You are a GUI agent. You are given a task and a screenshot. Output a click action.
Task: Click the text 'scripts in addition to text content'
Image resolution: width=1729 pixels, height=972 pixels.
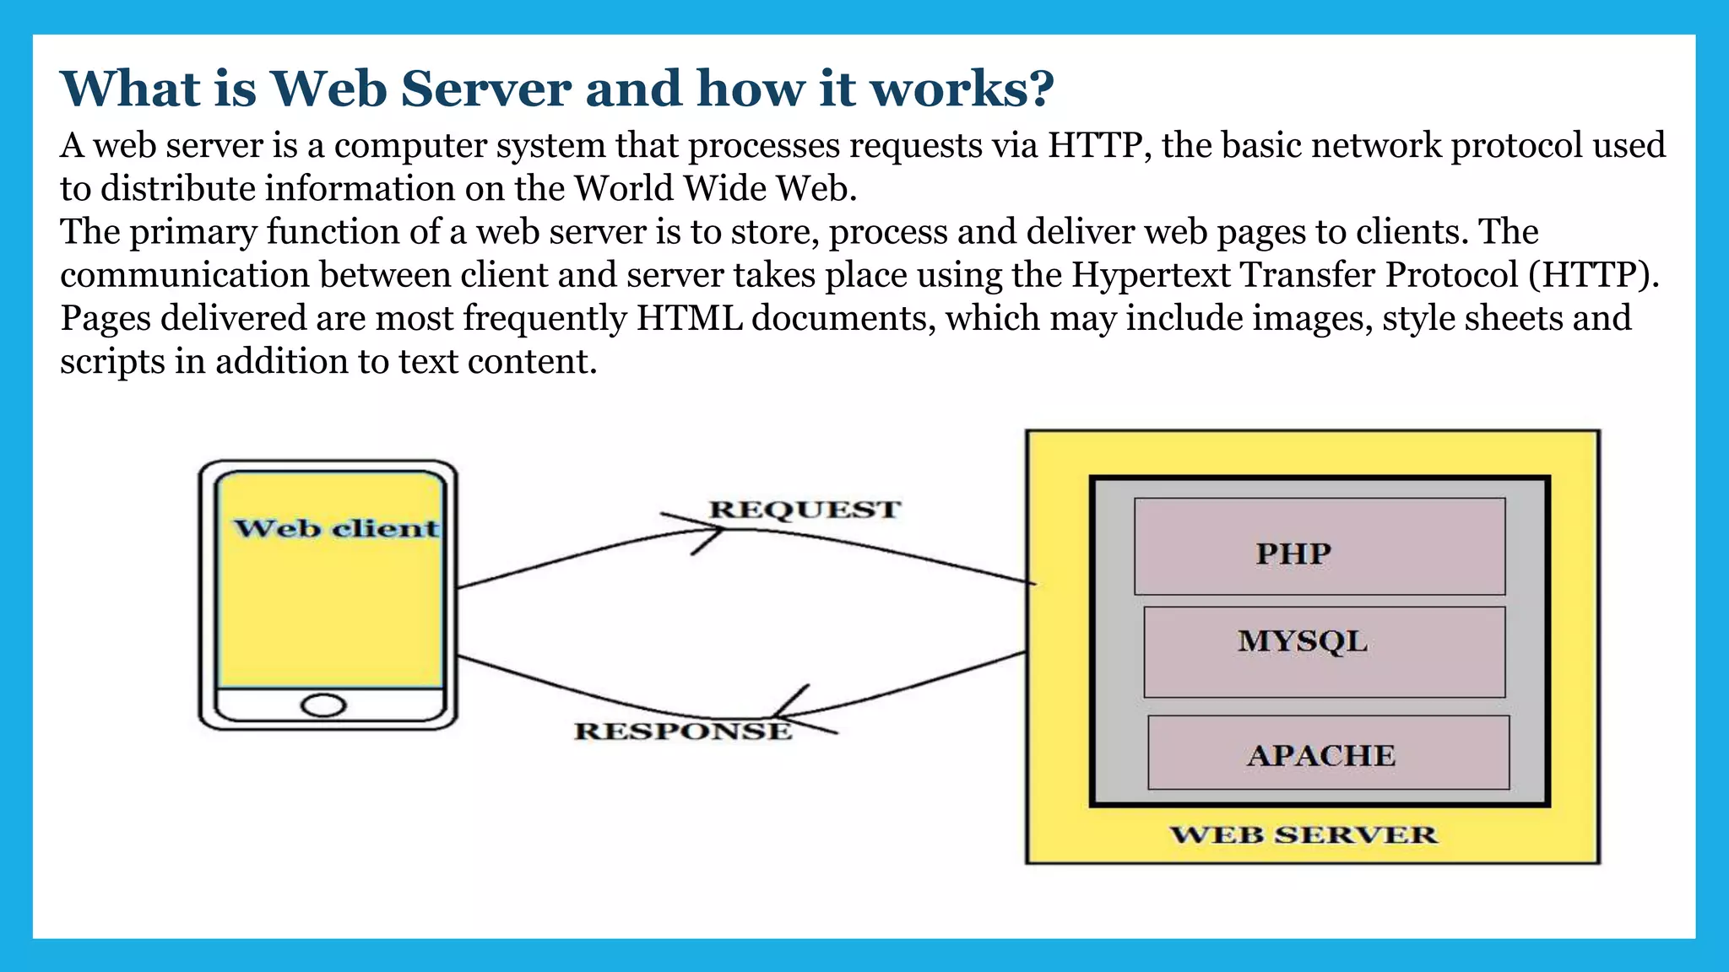pyautogui.click(x=328, y=362)
